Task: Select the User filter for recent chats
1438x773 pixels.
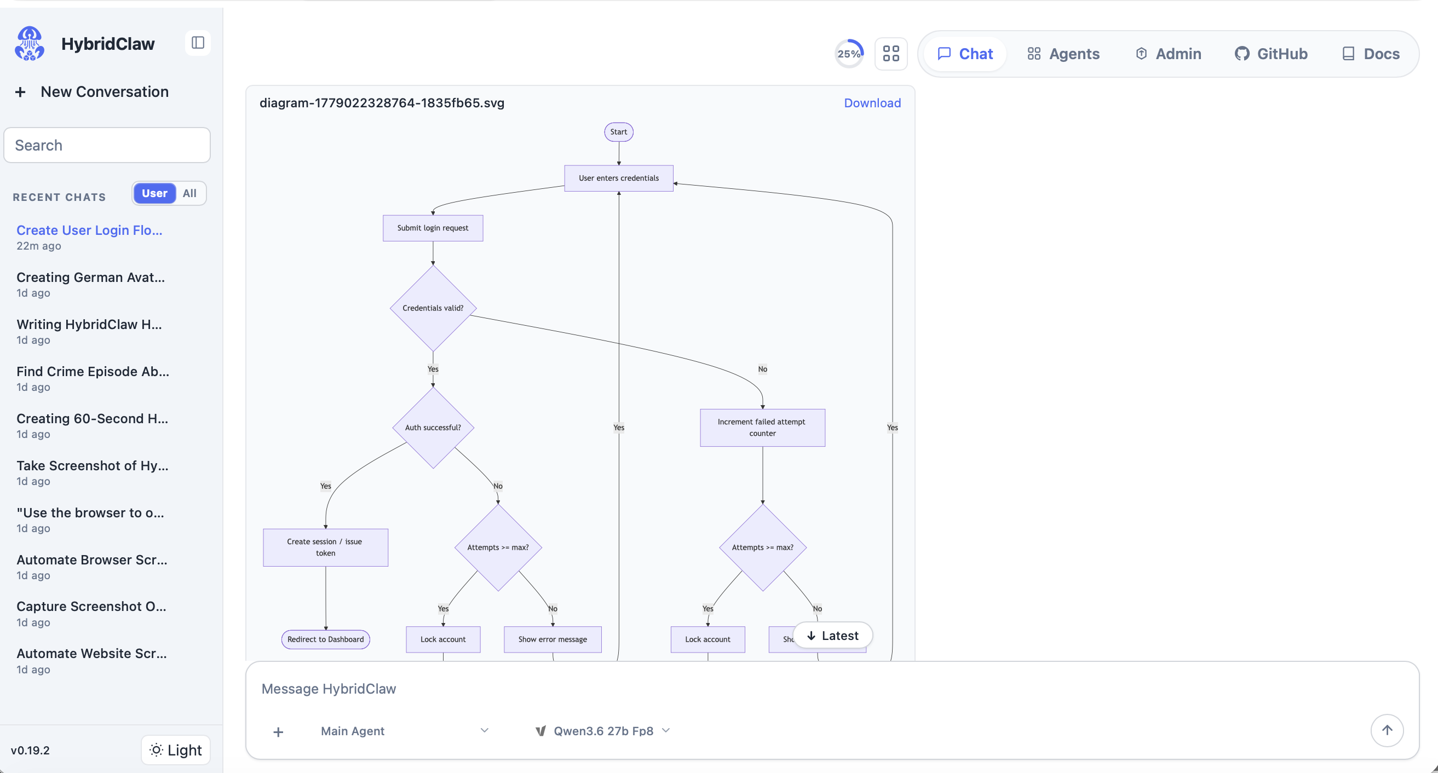Action: pyautogui.click(x=154, y=193)
